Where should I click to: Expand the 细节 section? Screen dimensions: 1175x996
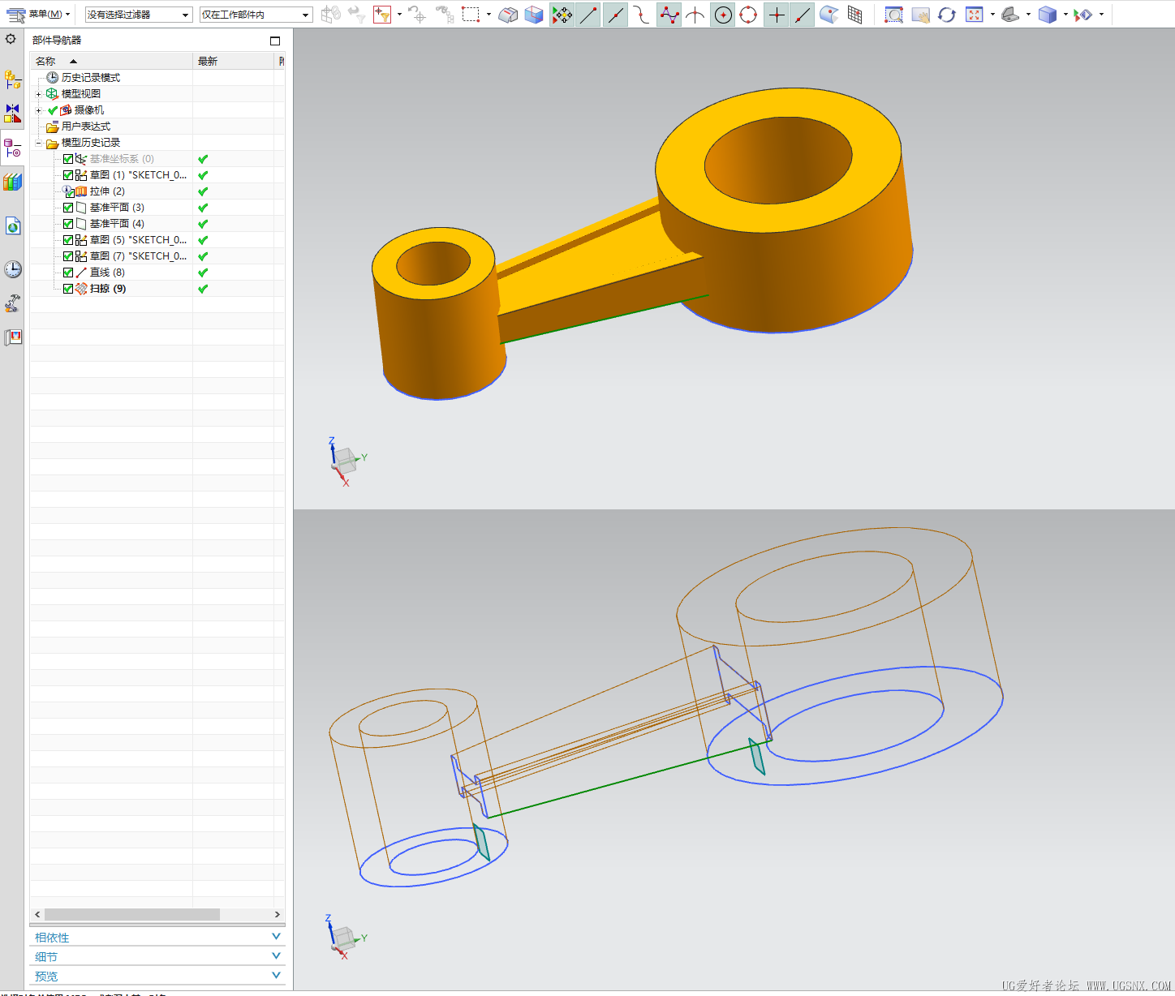point(157,956)
